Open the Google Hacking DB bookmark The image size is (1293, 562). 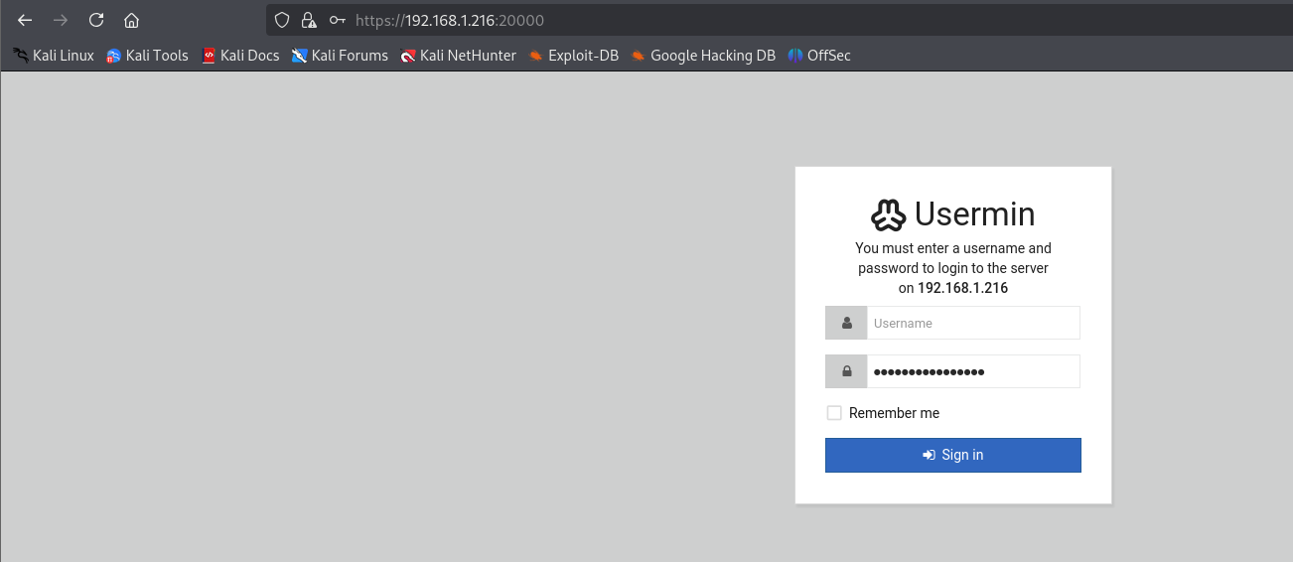pos(703,56)
